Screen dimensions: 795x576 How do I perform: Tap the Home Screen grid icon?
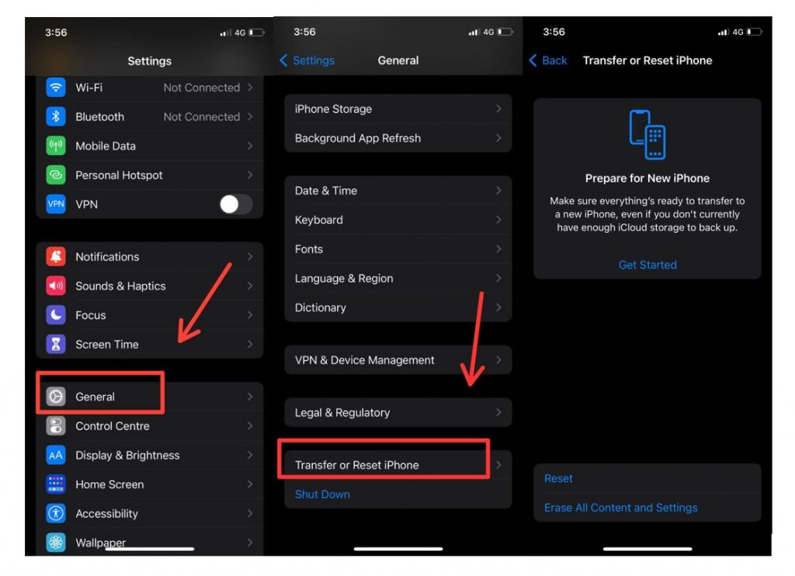[x=56, y=484]
